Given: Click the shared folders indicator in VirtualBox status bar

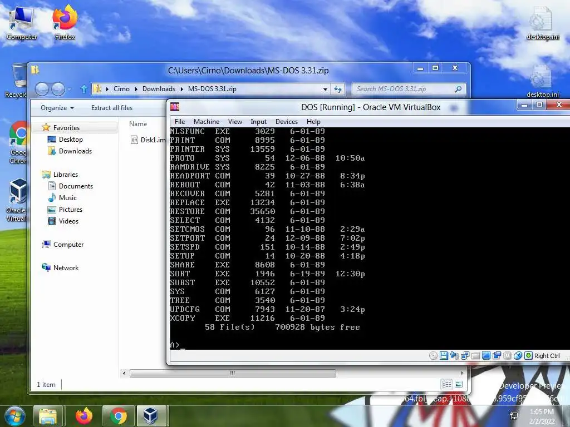Looking at the screenshot, I should 475,356.
